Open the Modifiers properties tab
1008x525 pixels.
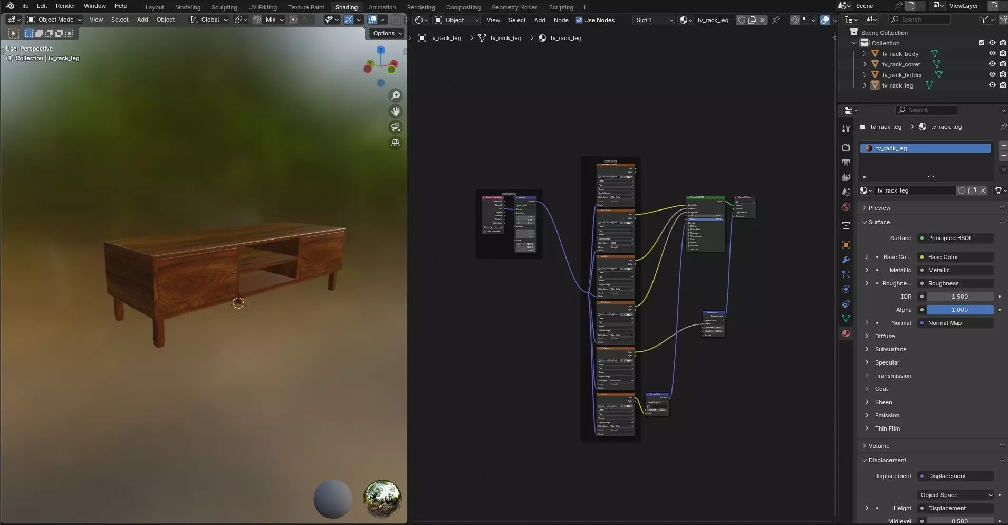[846, 260]
